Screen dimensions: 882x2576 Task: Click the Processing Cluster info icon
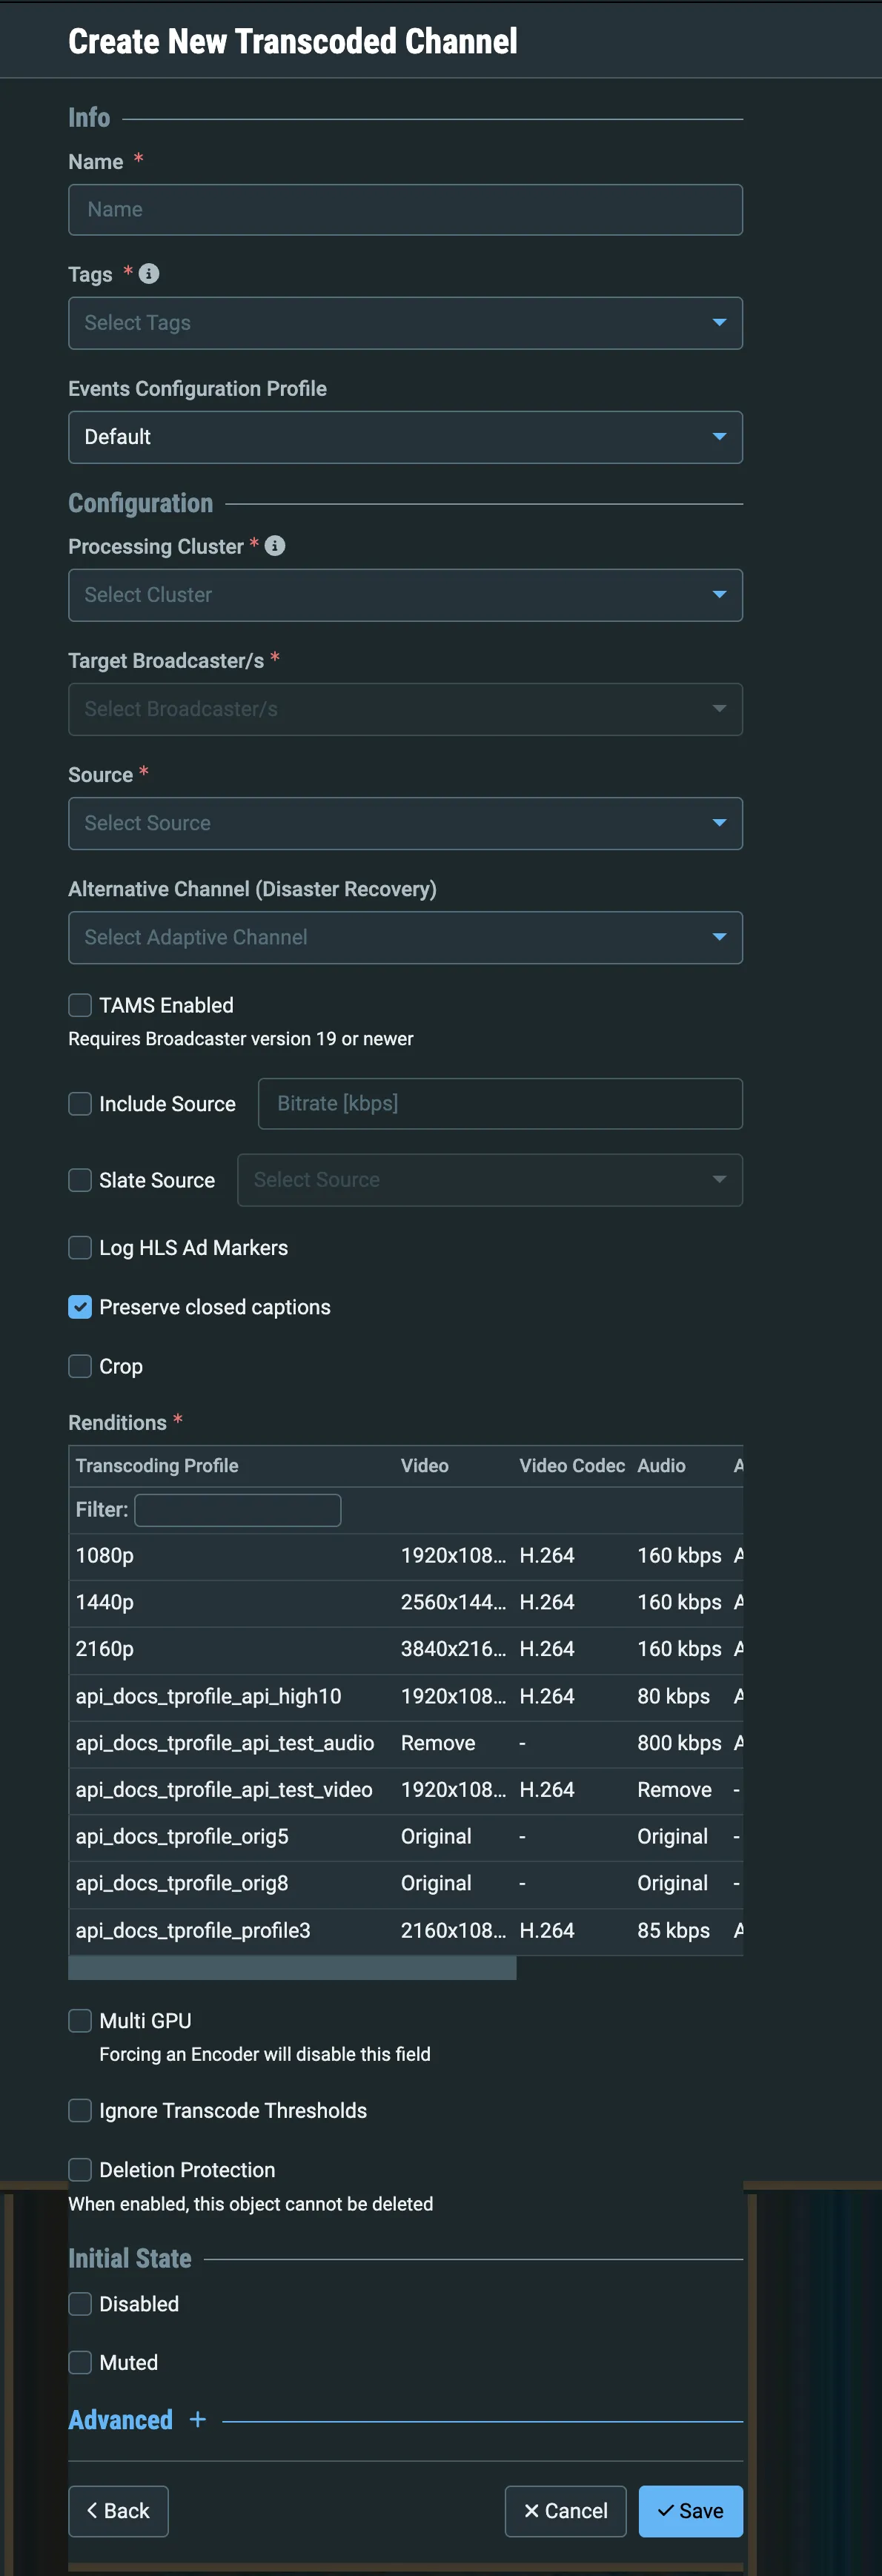[x=275, y=545]
